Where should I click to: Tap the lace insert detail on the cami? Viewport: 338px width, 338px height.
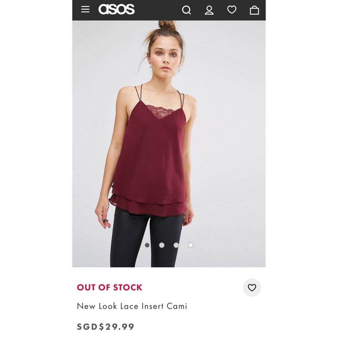[x=160, y=111]
